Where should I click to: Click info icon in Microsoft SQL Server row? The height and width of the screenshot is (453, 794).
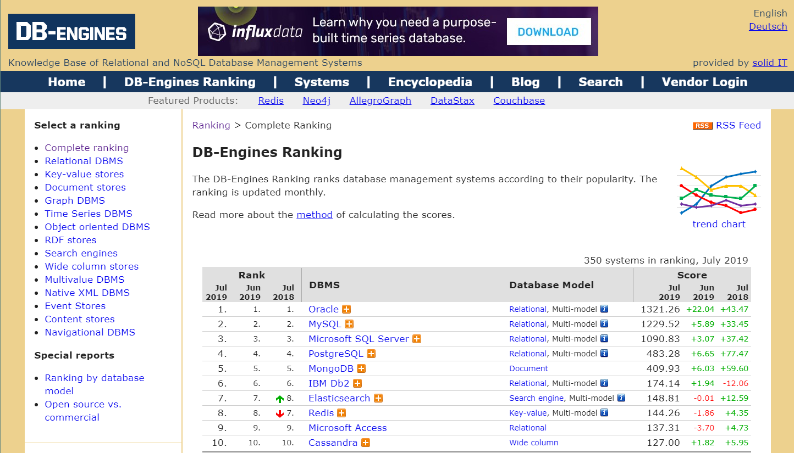(x=604, y=339)
